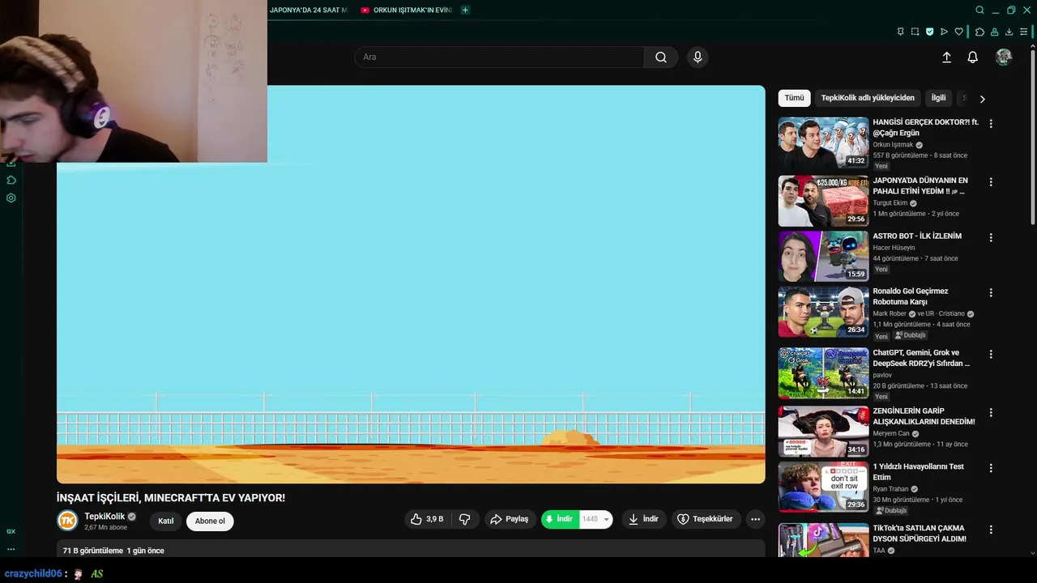Subscribe with the Abone ol button

tap(210, 521)
